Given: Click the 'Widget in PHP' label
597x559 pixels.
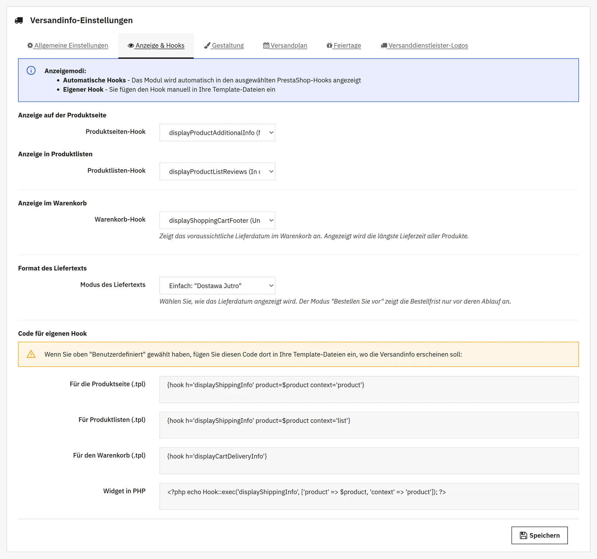Looking at the screenshot, I should point(124,491).
